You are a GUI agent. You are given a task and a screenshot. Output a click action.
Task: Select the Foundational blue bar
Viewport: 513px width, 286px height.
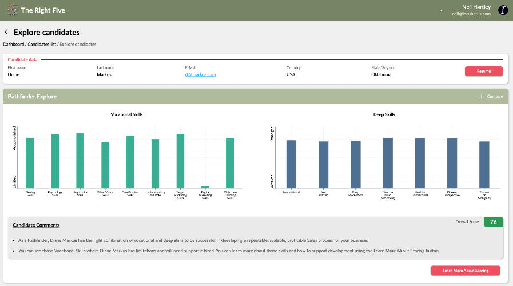[x=291, y=164]
